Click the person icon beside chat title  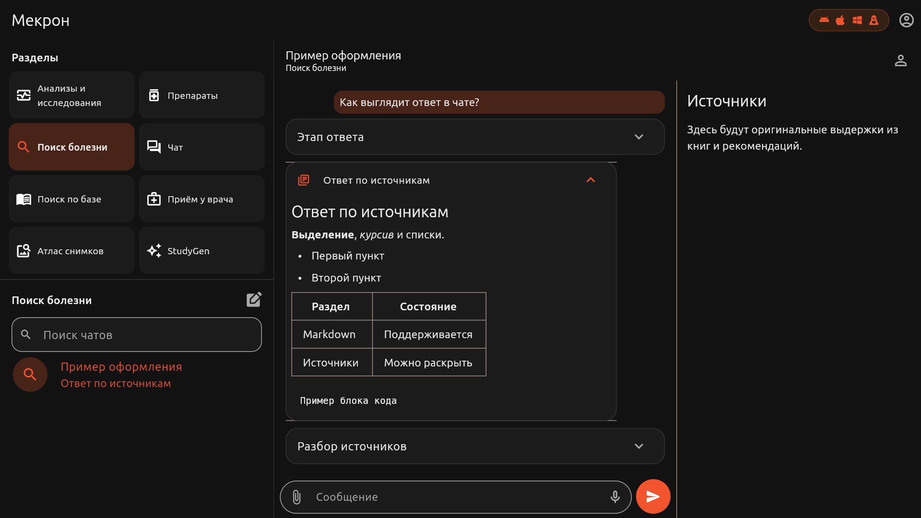900,60
